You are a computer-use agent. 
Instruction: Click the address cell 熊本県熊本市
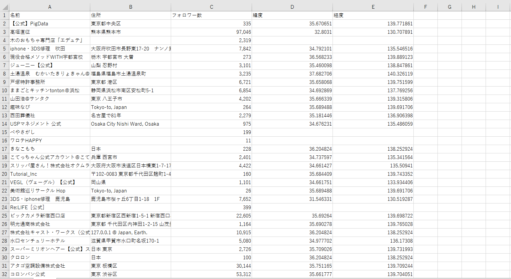(x=131, y=32)
